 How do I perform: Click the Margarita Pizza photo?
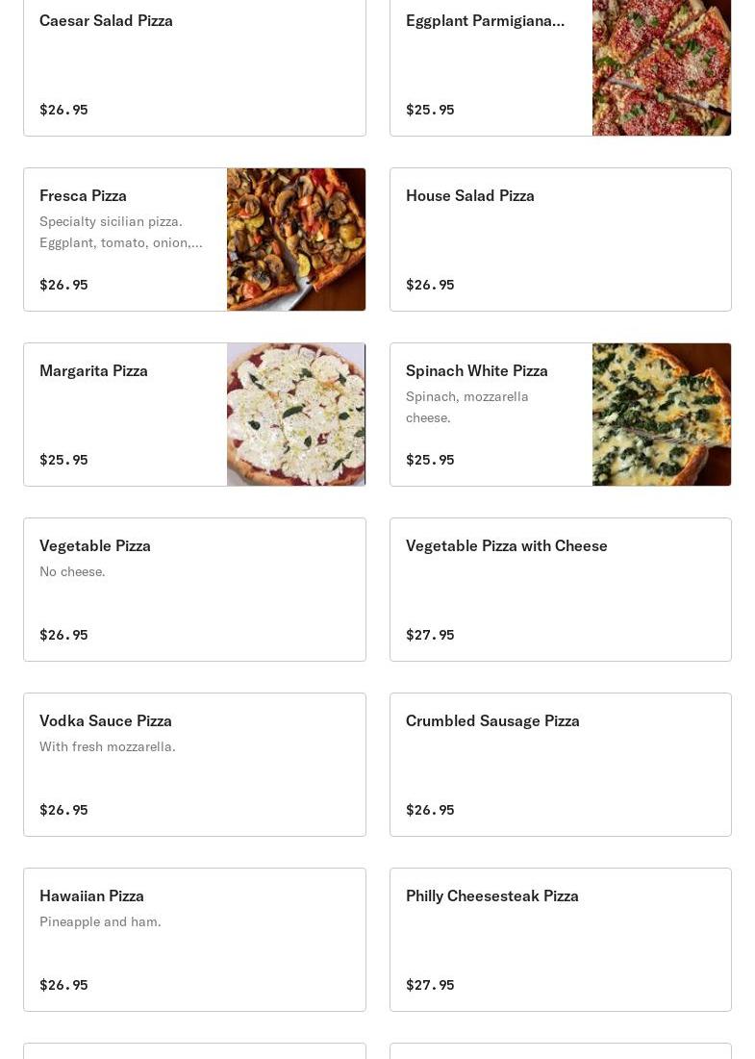295,415
